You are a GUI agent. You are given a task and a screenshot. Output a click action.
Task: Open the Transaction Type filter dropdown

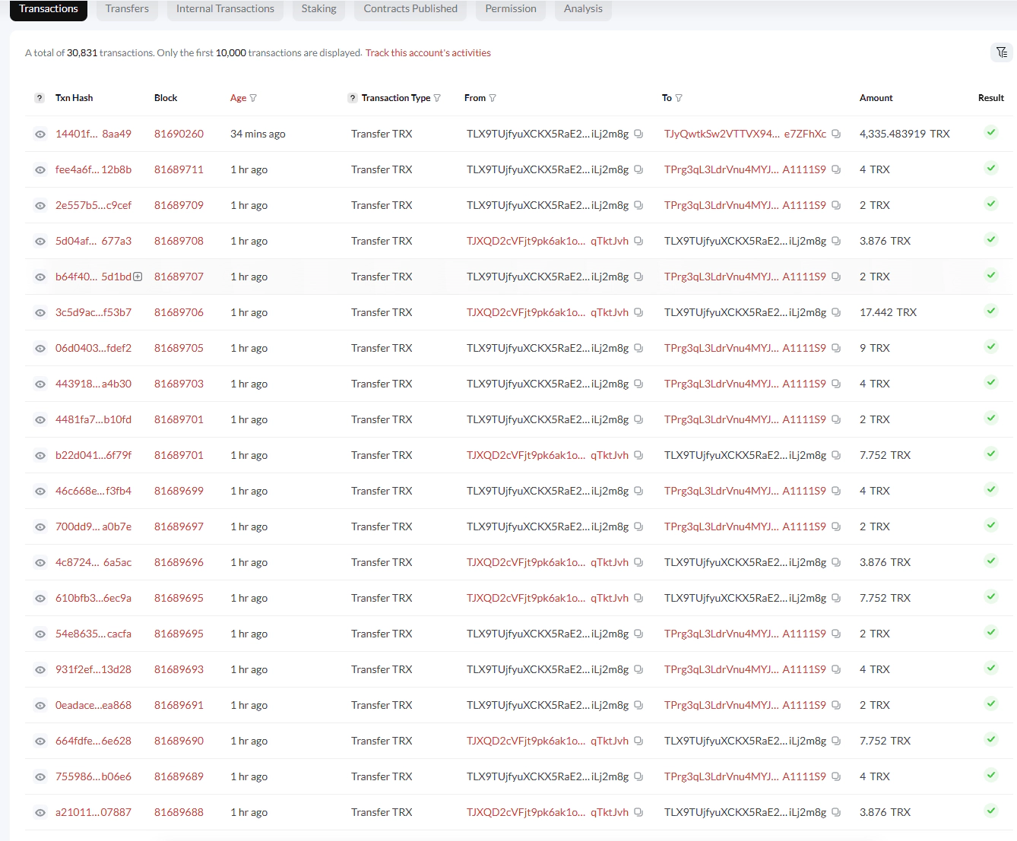[x=437, y=98]
